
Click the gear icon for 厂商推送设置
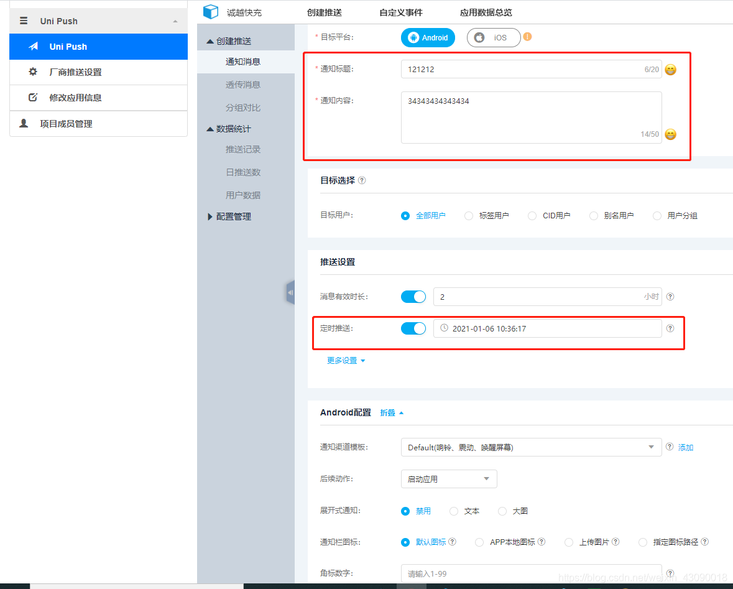[33, 72]
